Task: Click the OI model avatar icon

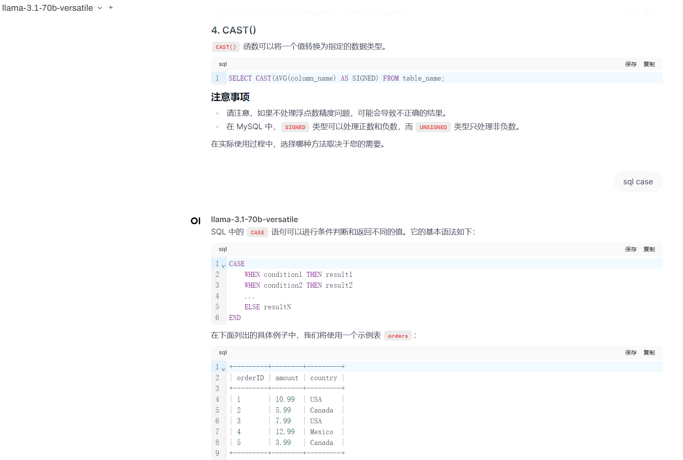Action: click(x=196, y=221)
